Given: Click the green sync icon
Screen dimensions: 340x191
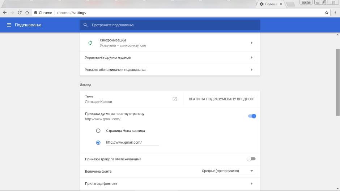Looking at the screenshot, I should [x=90, y=43].
